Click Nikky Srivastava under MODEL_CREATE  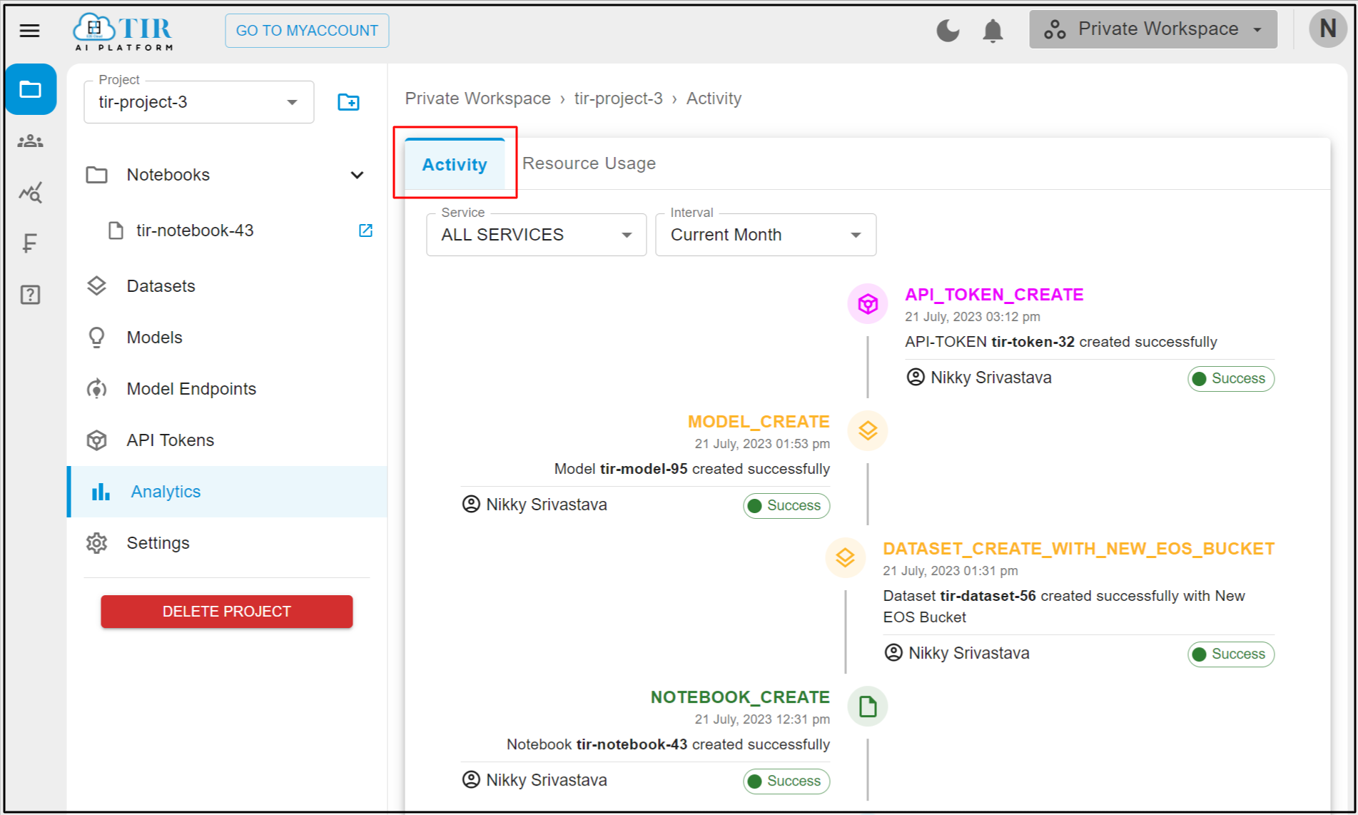[x=547, y=505]
